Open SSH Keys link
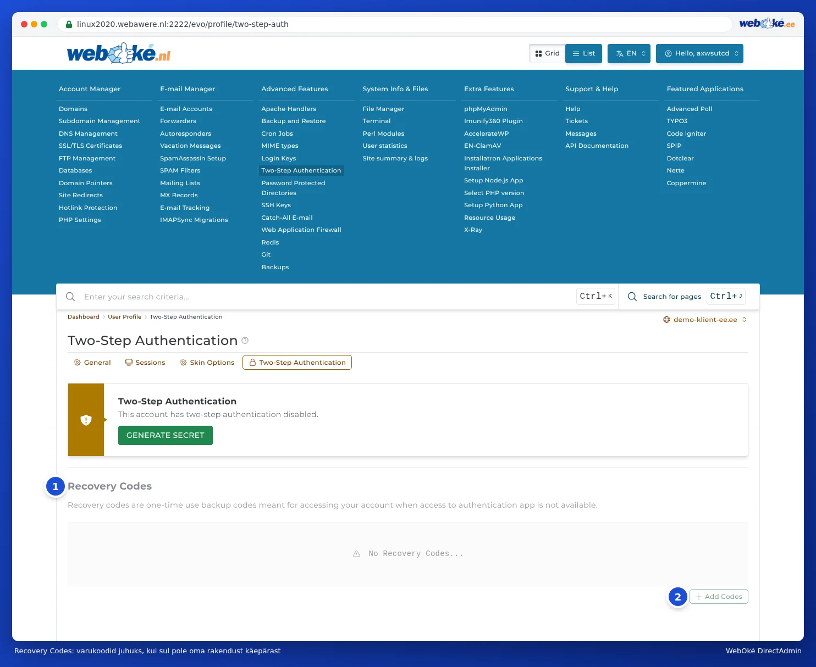 [276, 205]
